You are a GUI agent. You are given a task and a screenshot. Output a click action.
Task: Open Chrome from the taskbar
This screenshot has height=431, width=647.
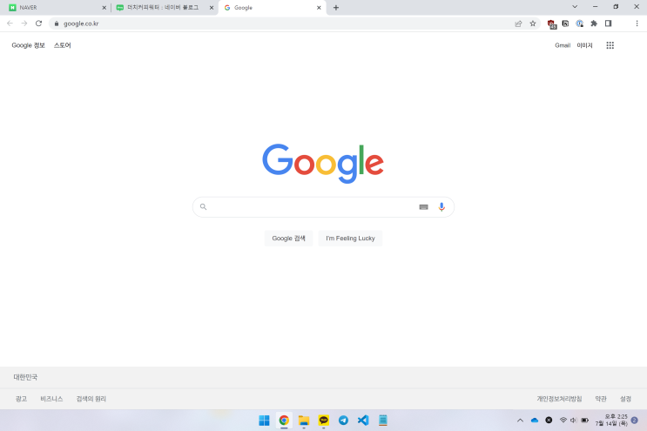tap(284, 421)
